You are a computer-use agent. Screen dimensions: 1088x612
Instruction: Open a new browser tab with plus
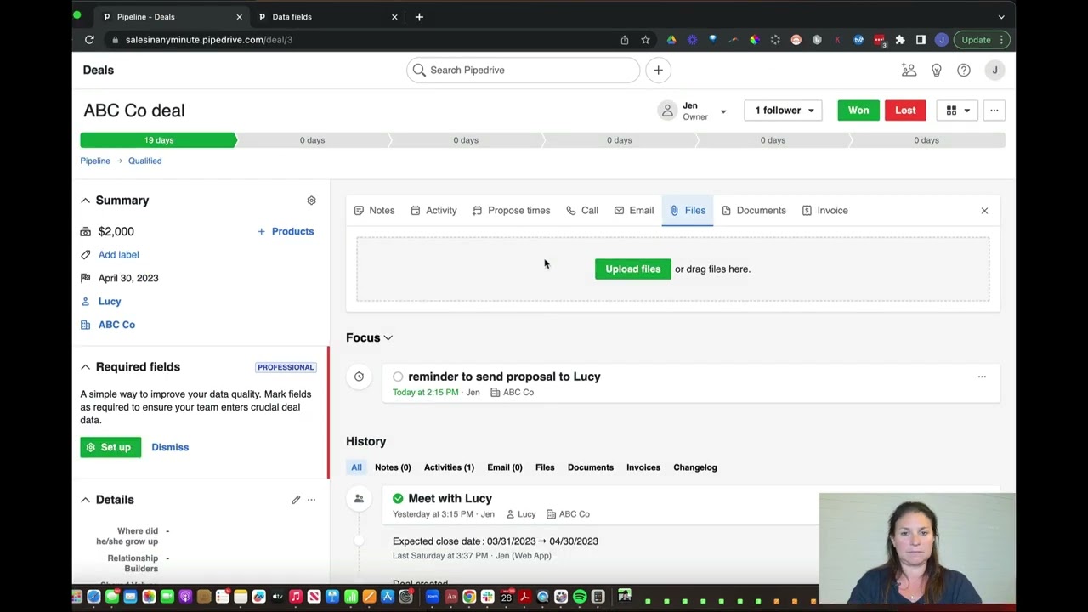(419, 17)
